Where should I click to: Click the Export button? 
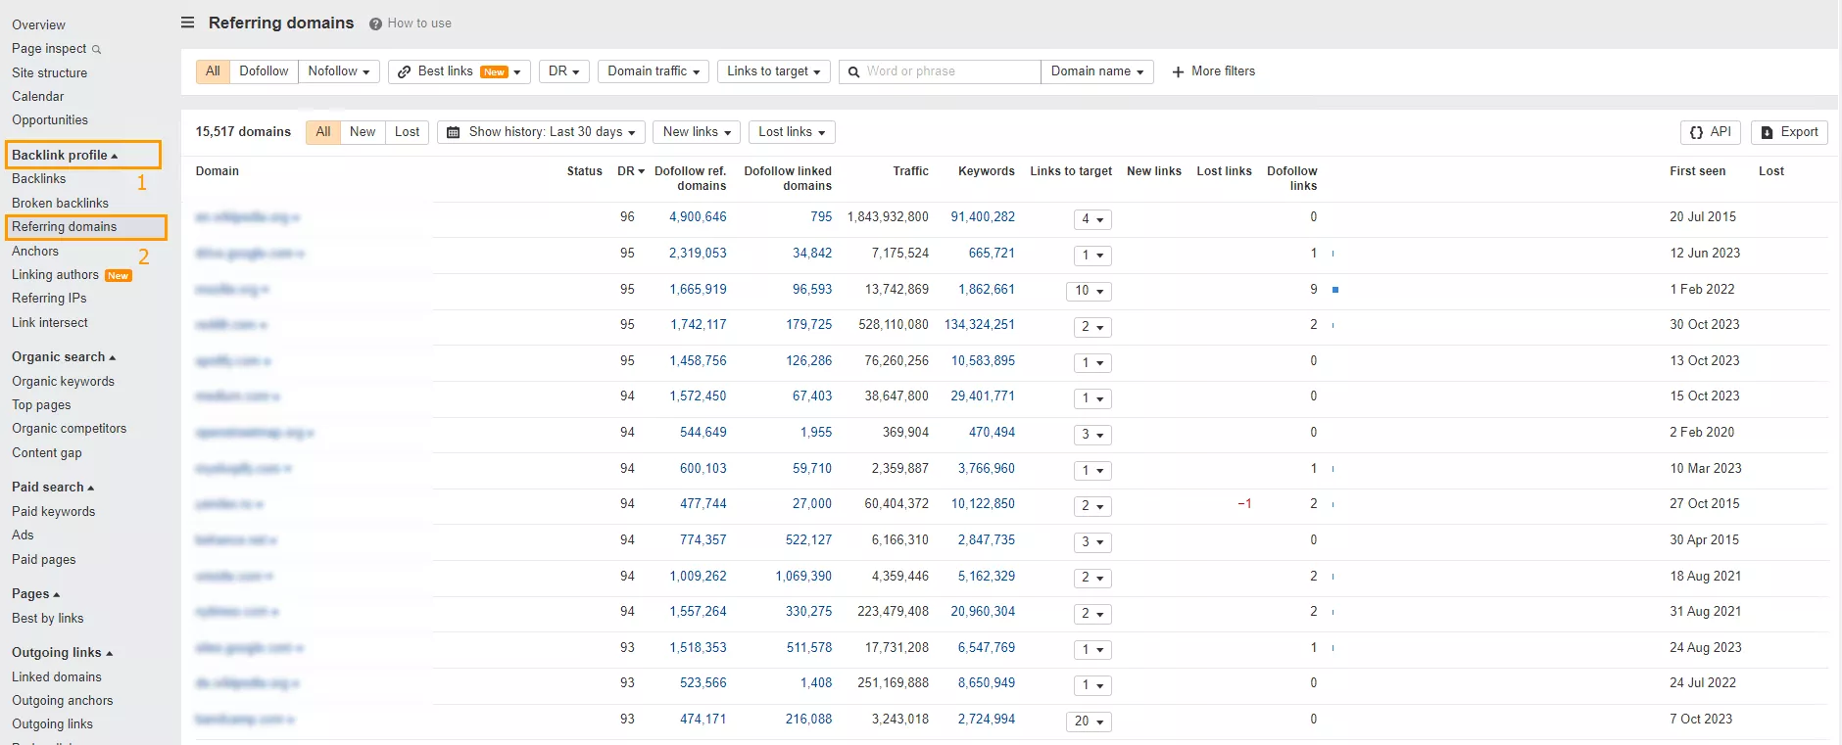click(x=1789, y=132)
